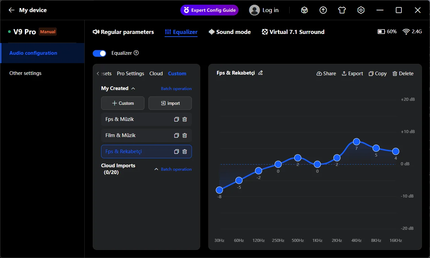Switch to the Sound mode tab
This screenshot has width=430, height=258.
[230, 32]
